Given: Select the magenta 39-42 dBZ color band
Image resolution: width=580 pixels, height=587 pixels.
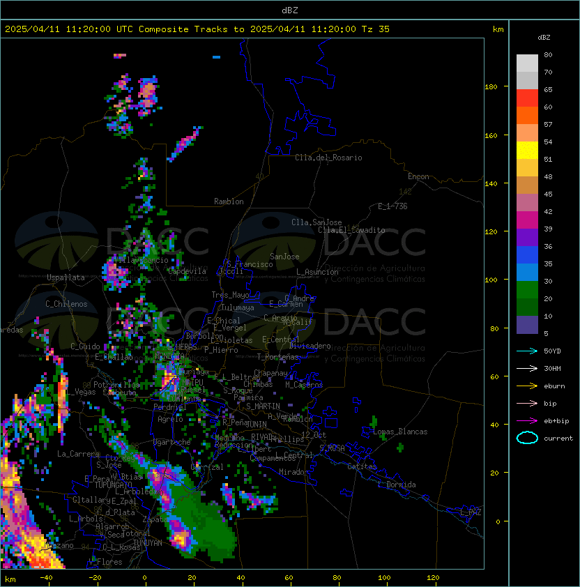Looking at the screenshot, I should click(527, 220).
